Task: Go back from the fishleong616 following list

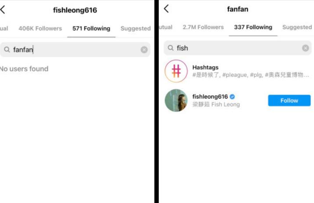Action: pos(3,10)
